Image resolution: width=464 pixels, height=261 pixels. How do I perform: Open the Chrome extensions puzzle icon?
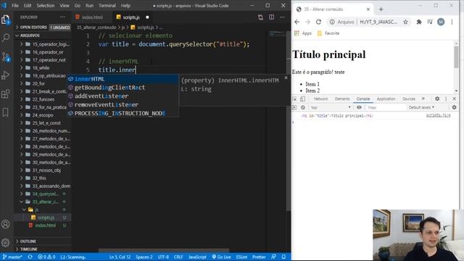(x=419, y=22)
